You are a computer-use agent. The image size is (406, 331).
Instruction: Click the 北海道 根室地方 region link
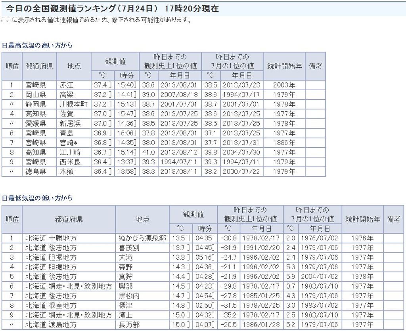click(x=51, y=306)
